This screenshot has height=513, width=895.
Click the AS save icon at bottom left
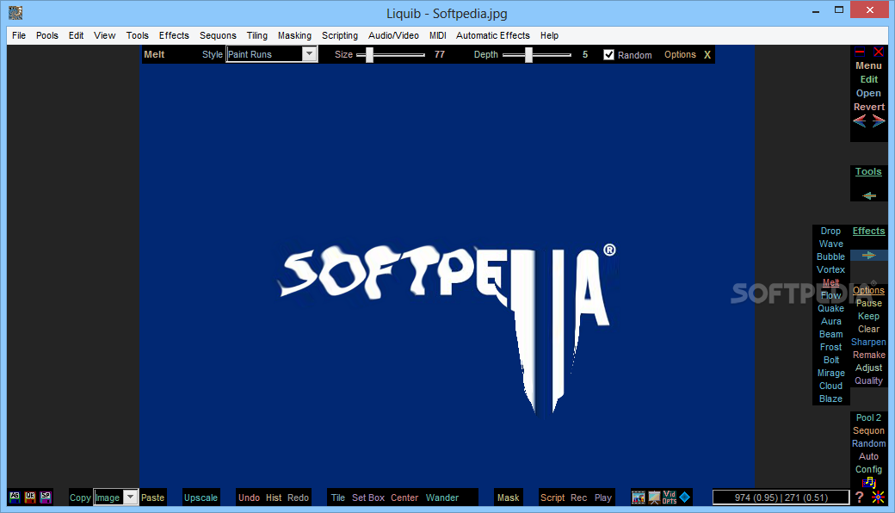pos(15,497)
